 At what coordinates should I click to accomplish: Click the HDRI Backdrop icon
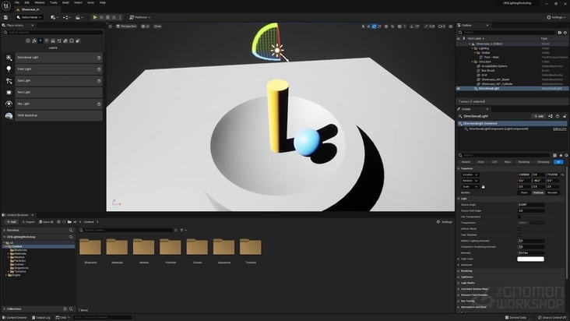(9, 115)
